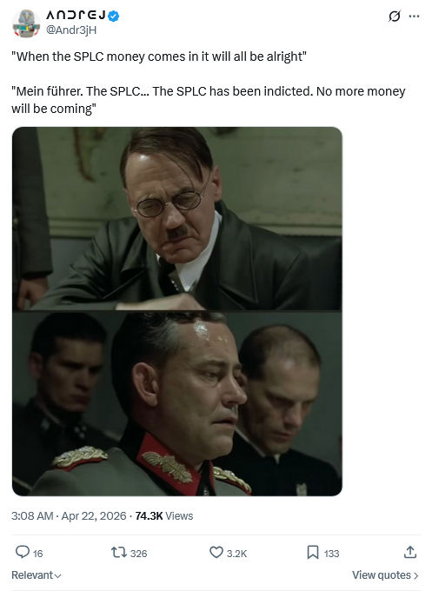Open the author's profile avatar
The width and height of the screenshot is (432, 591).
click(26, 23)
